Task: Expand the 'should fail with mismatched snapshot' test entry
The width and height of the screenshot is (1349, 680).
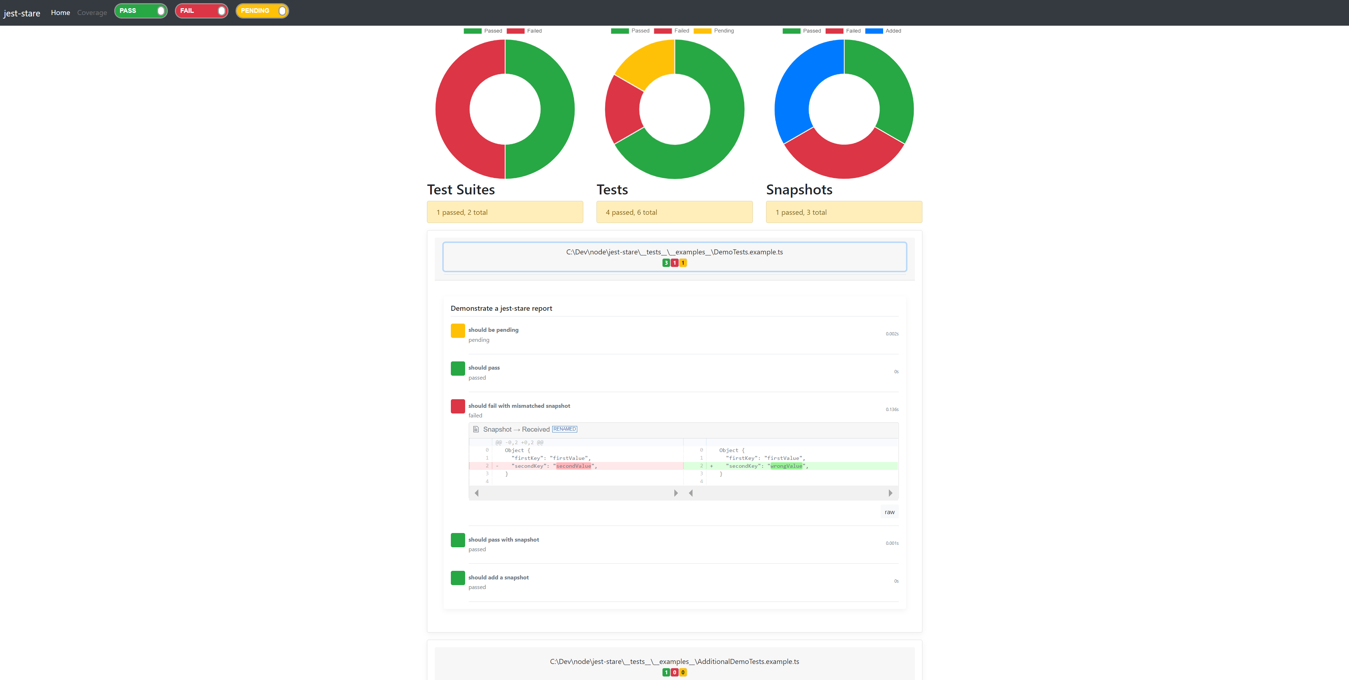Action: [519, 406]
